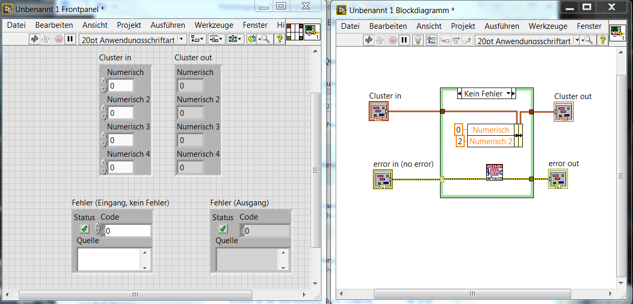
Task: Click VI icon in Frontpanel corner
Action: 313,31
